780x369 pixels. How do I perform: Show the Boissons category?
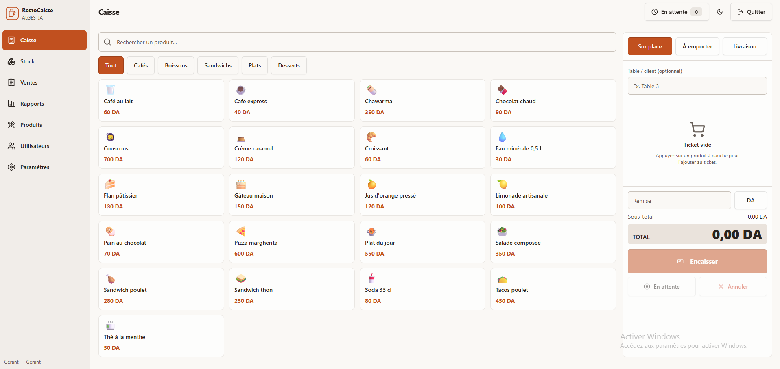[176, 65]
